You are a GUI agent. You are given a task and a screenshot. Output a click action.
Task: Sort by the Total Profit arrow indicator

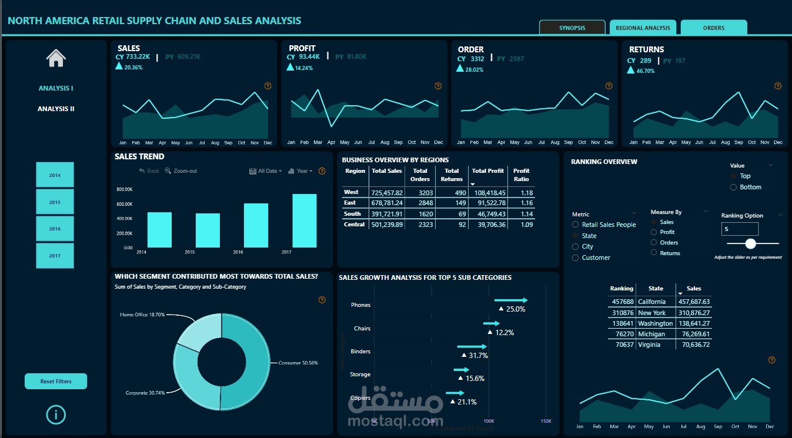point(473,183)
